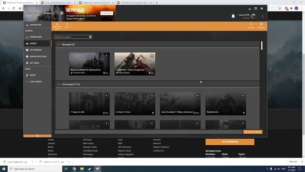
Task: Open the three-dot menu in Vortex header
Action: pyautogui.click(x=263, y=16)
